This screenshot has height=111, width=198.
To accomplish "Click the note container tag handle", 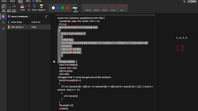I will [54, 62].
